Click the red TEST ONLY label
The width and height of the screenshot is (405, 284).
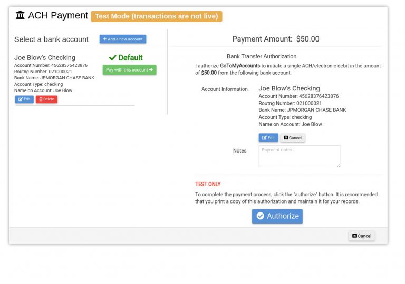click(208, 184)
